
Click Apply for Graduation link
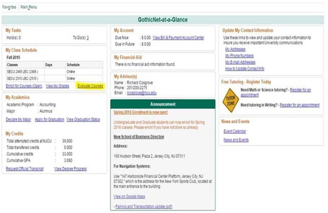point(49,120)
